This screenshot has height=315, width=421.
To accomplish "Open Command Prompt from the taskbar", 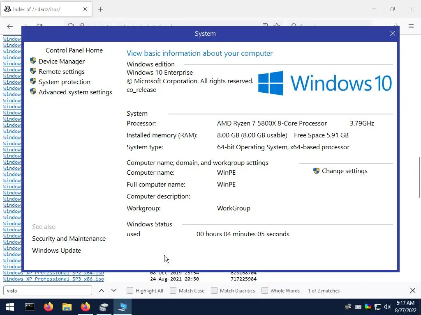I will click(30, 307).
